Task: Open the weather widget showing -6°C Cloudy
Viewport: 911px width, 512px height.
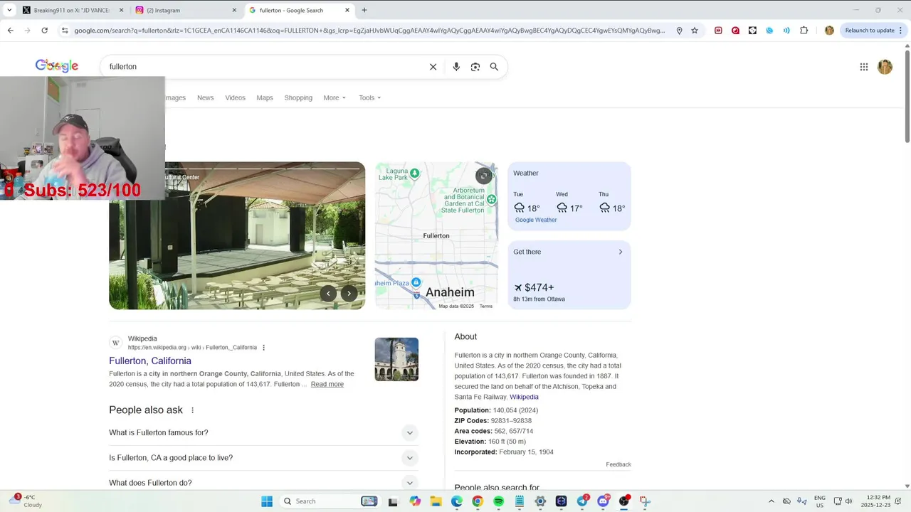Action: coord(26,501)
